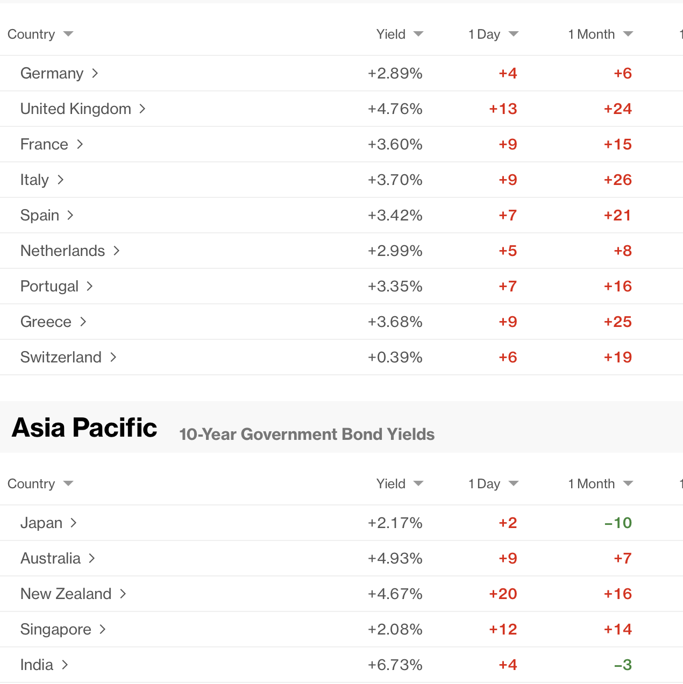Click the arrow icon beside Portugal
The width and height of the screenshot is (683, 684).
click(x=90, y=286)
